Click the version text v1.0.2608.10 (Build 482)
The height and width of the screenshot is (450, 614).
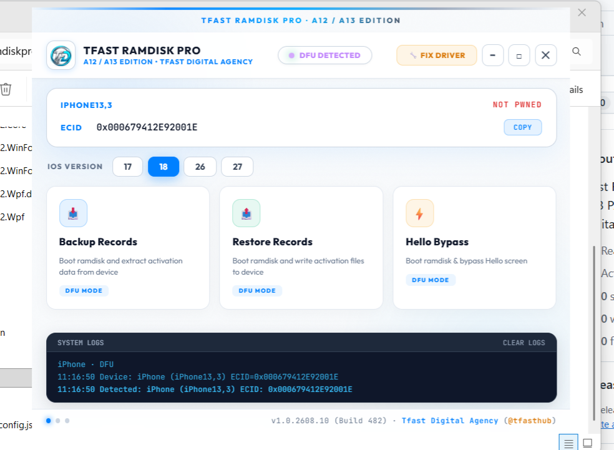coord(329,421)
